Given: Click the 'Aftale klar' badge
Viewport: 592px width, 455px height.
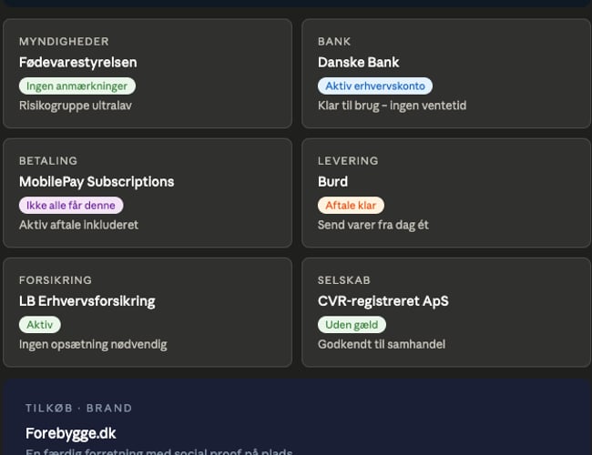Looking at the screenshot, I should (351, 206).
